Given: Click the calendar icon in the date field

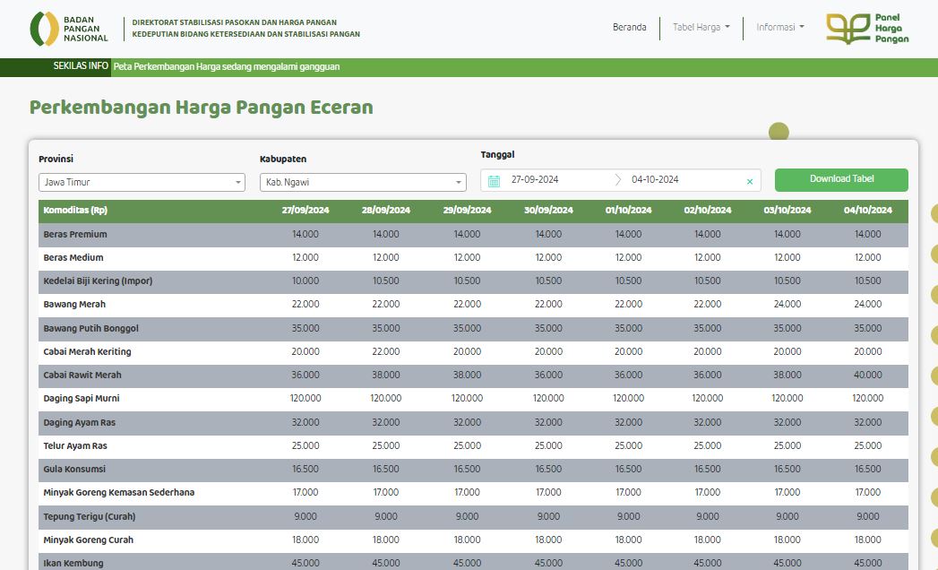Looking at the screenshot, I should pyautogui.click(x=495, y=181).
